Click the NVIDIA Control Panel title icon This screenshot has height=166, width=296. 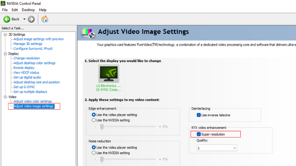pyautogui.click(x=3, y=3)
